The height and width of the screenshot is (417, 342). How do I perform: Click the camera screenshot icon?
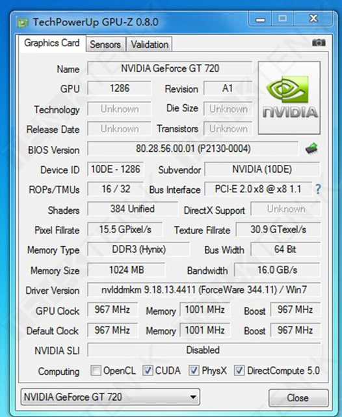click(319, 42)
